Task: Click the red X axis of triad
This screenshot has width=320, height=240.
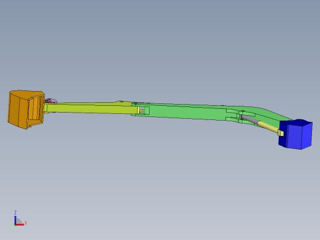Action: 20,225
